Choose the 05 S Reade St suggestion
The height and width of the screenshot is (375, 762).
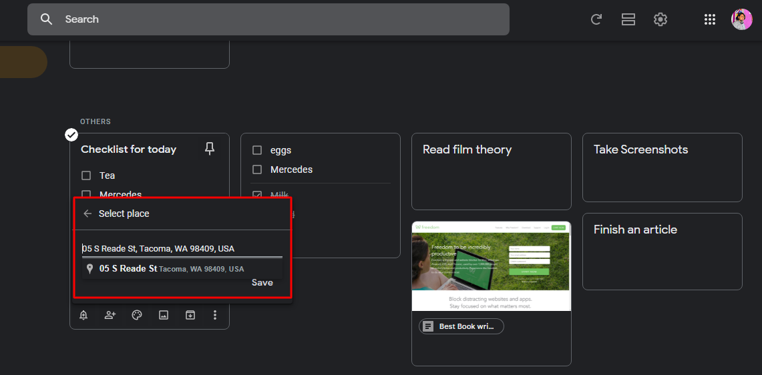click(182, 269)
